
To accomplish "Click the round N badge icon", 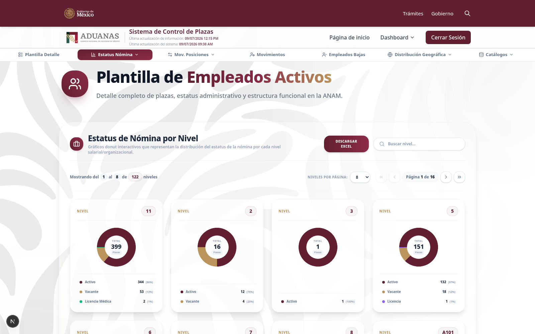I will click(x=13, y=321).
